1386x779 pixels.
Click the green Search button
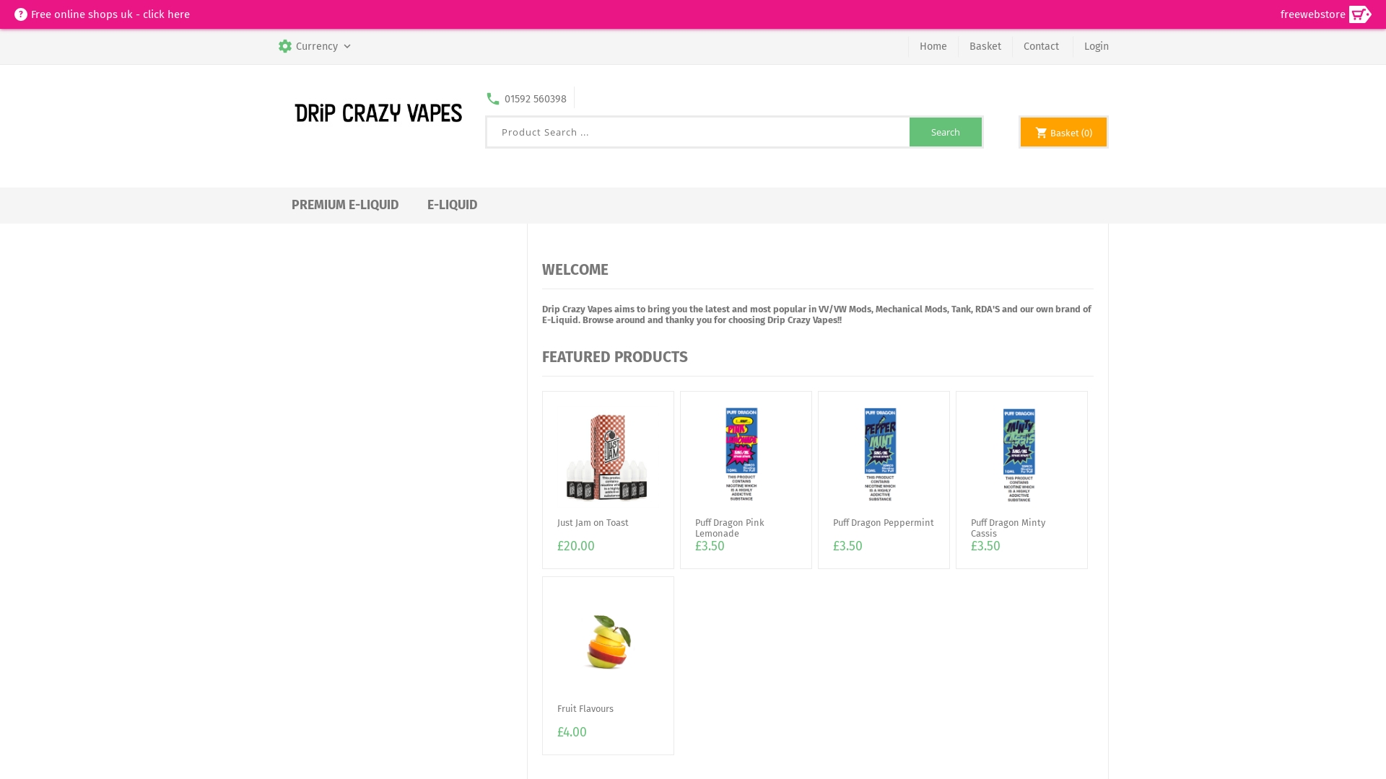945,132
